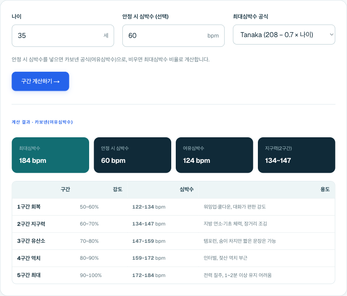347x296 pixels.
Task: Click 템포런, 숨이 차지만 짧은 문장은 가능 text
Action: [240, 241]
